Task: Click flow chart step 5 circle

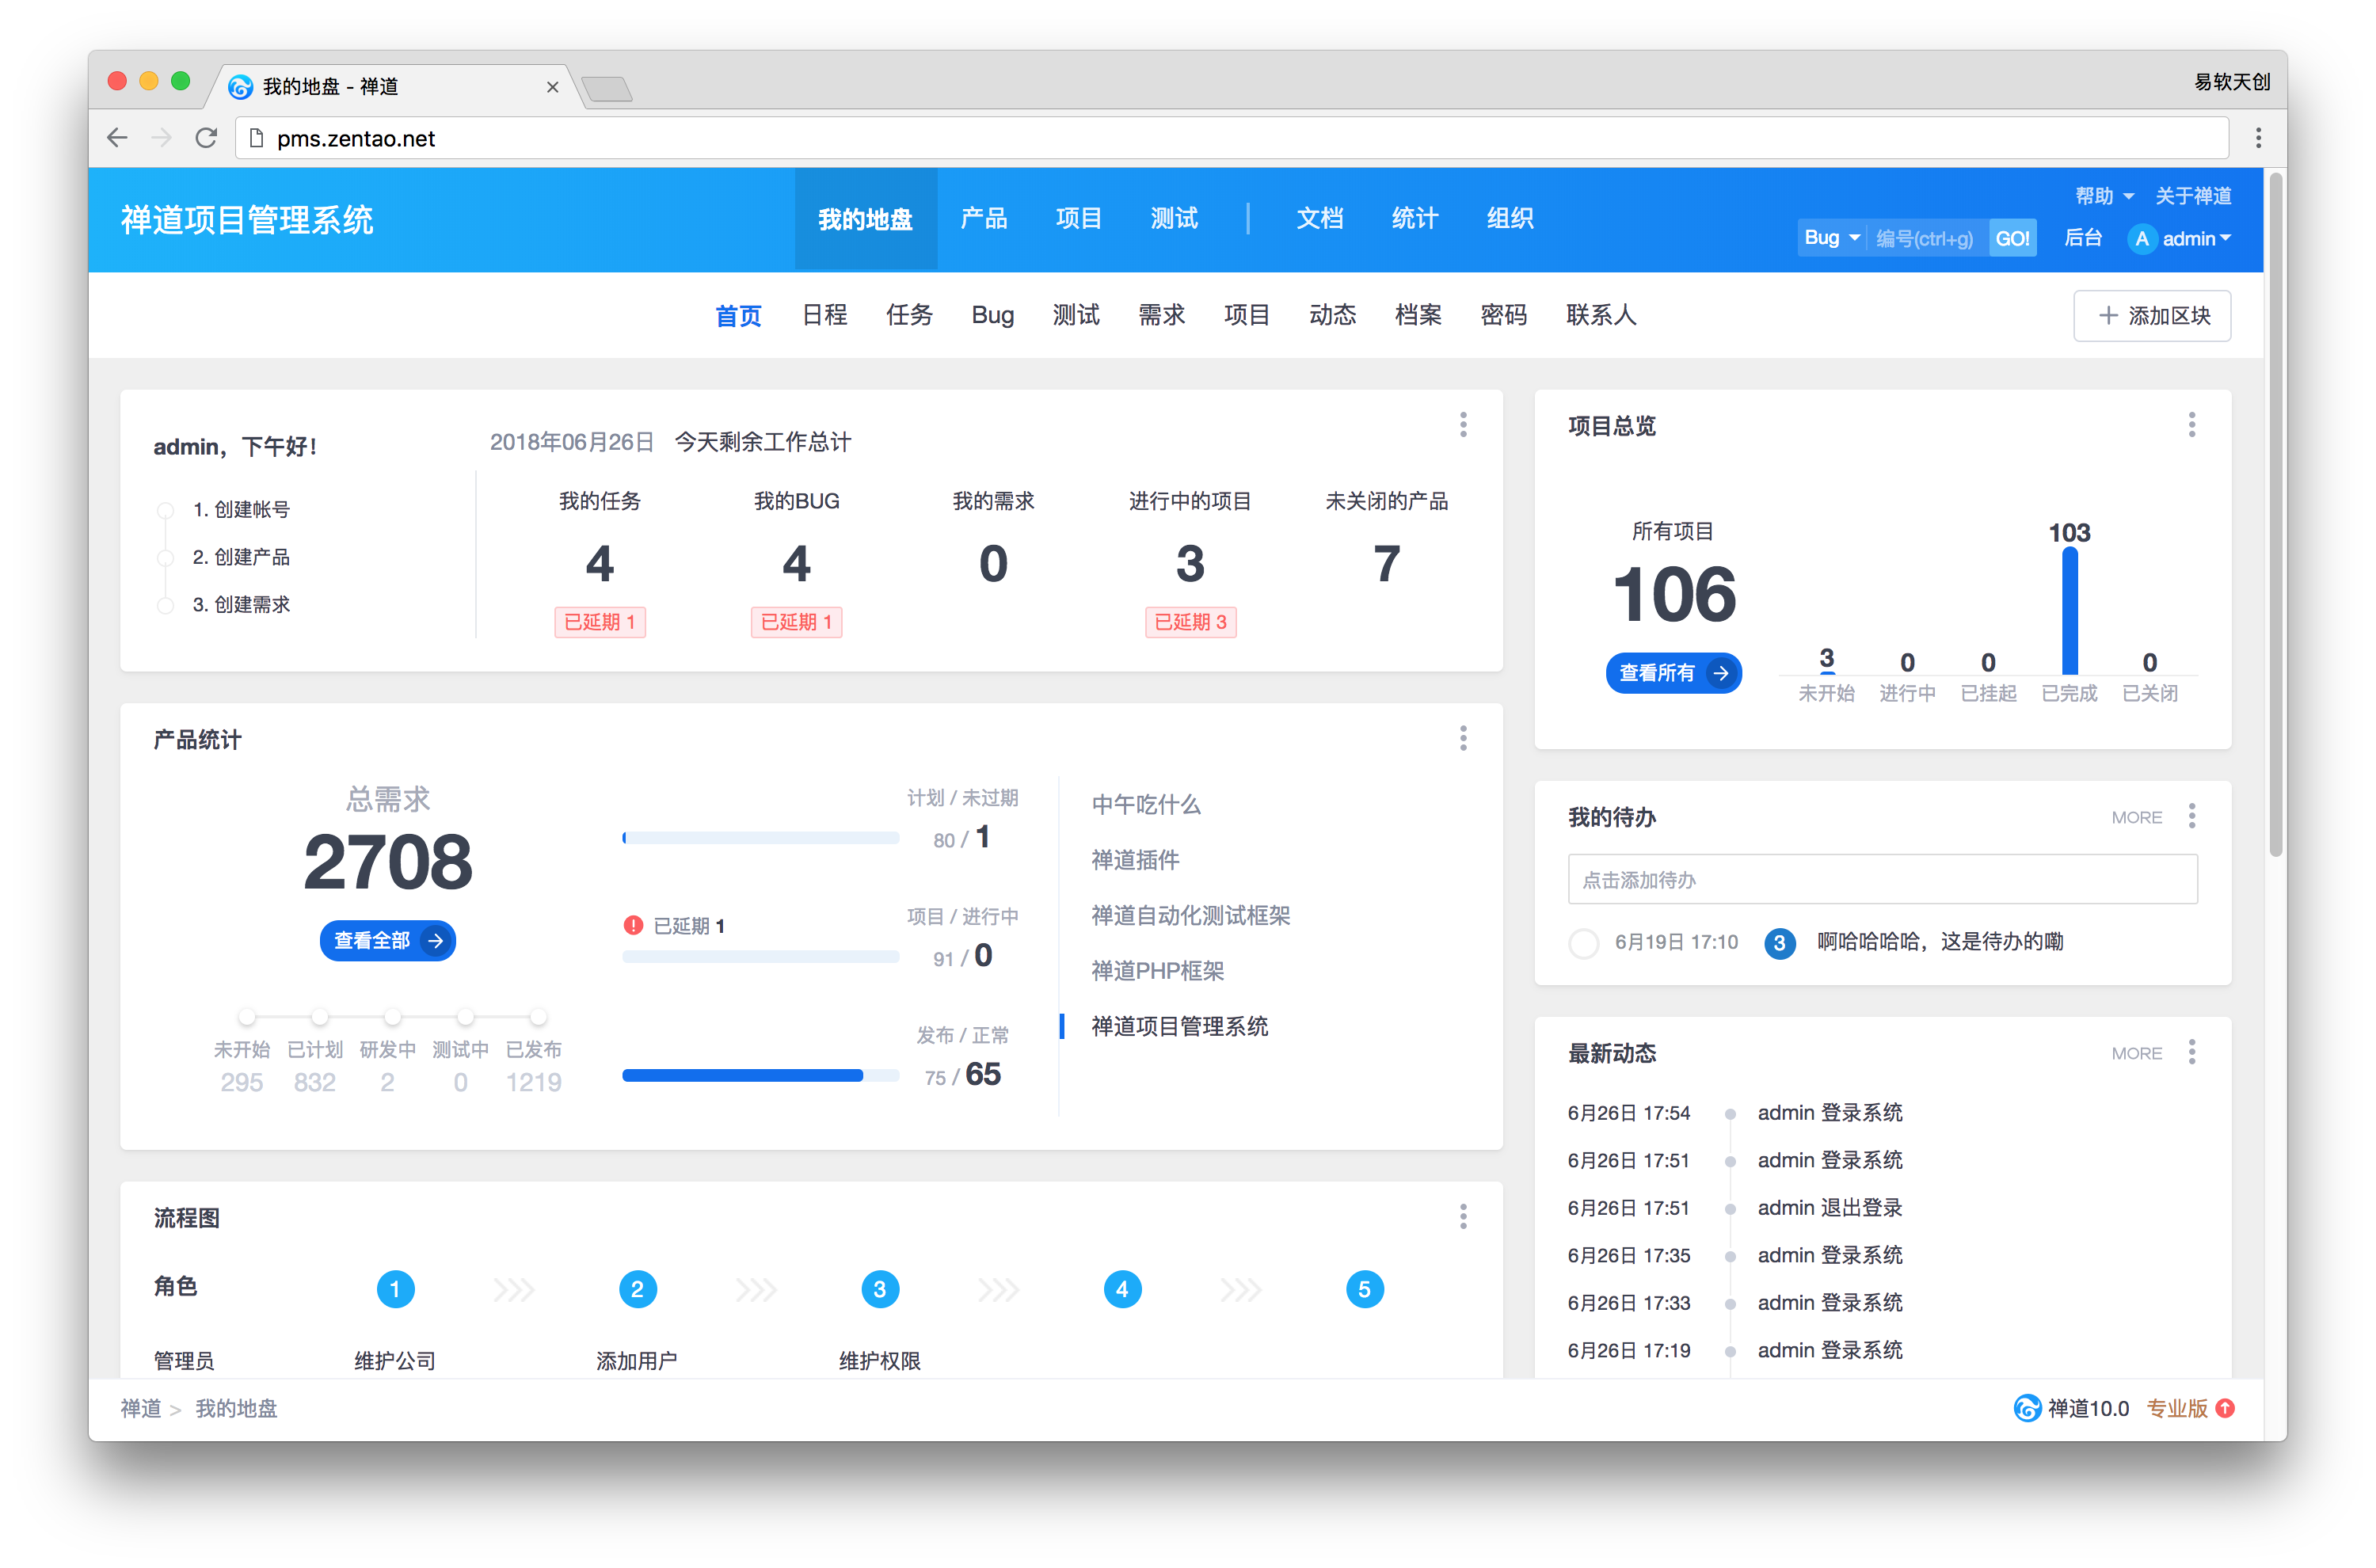Action: pyautogui.click(x=1365, y=1289)
